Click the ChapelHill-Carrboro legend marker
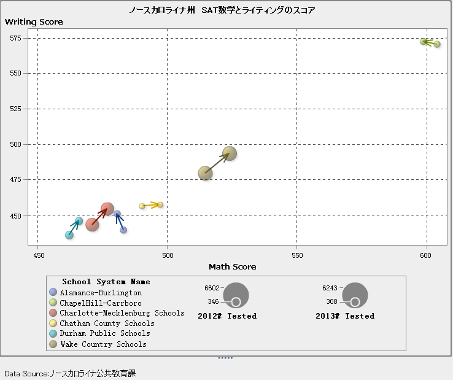The image size is (453, 380). click(53, 303)
